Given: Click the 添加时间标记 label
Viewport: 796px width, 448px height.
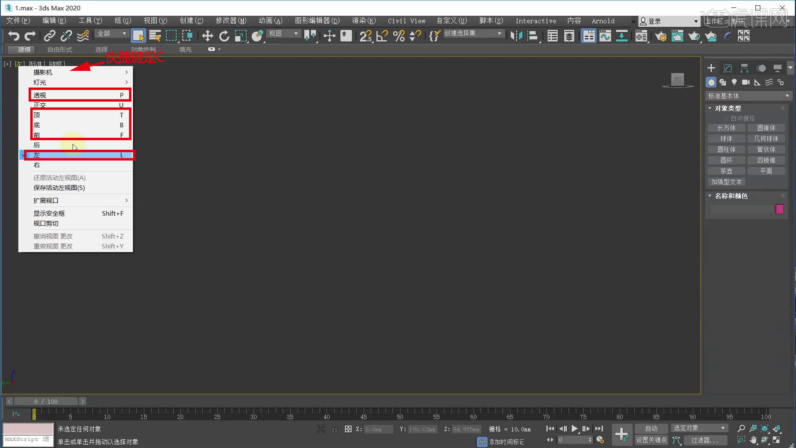Looking at the screenshot, I should tap(507, 442).
